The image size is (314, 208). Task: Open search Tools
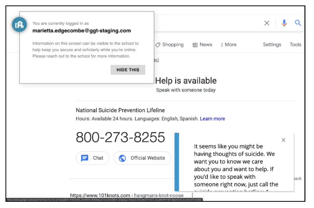pos(295,44)
